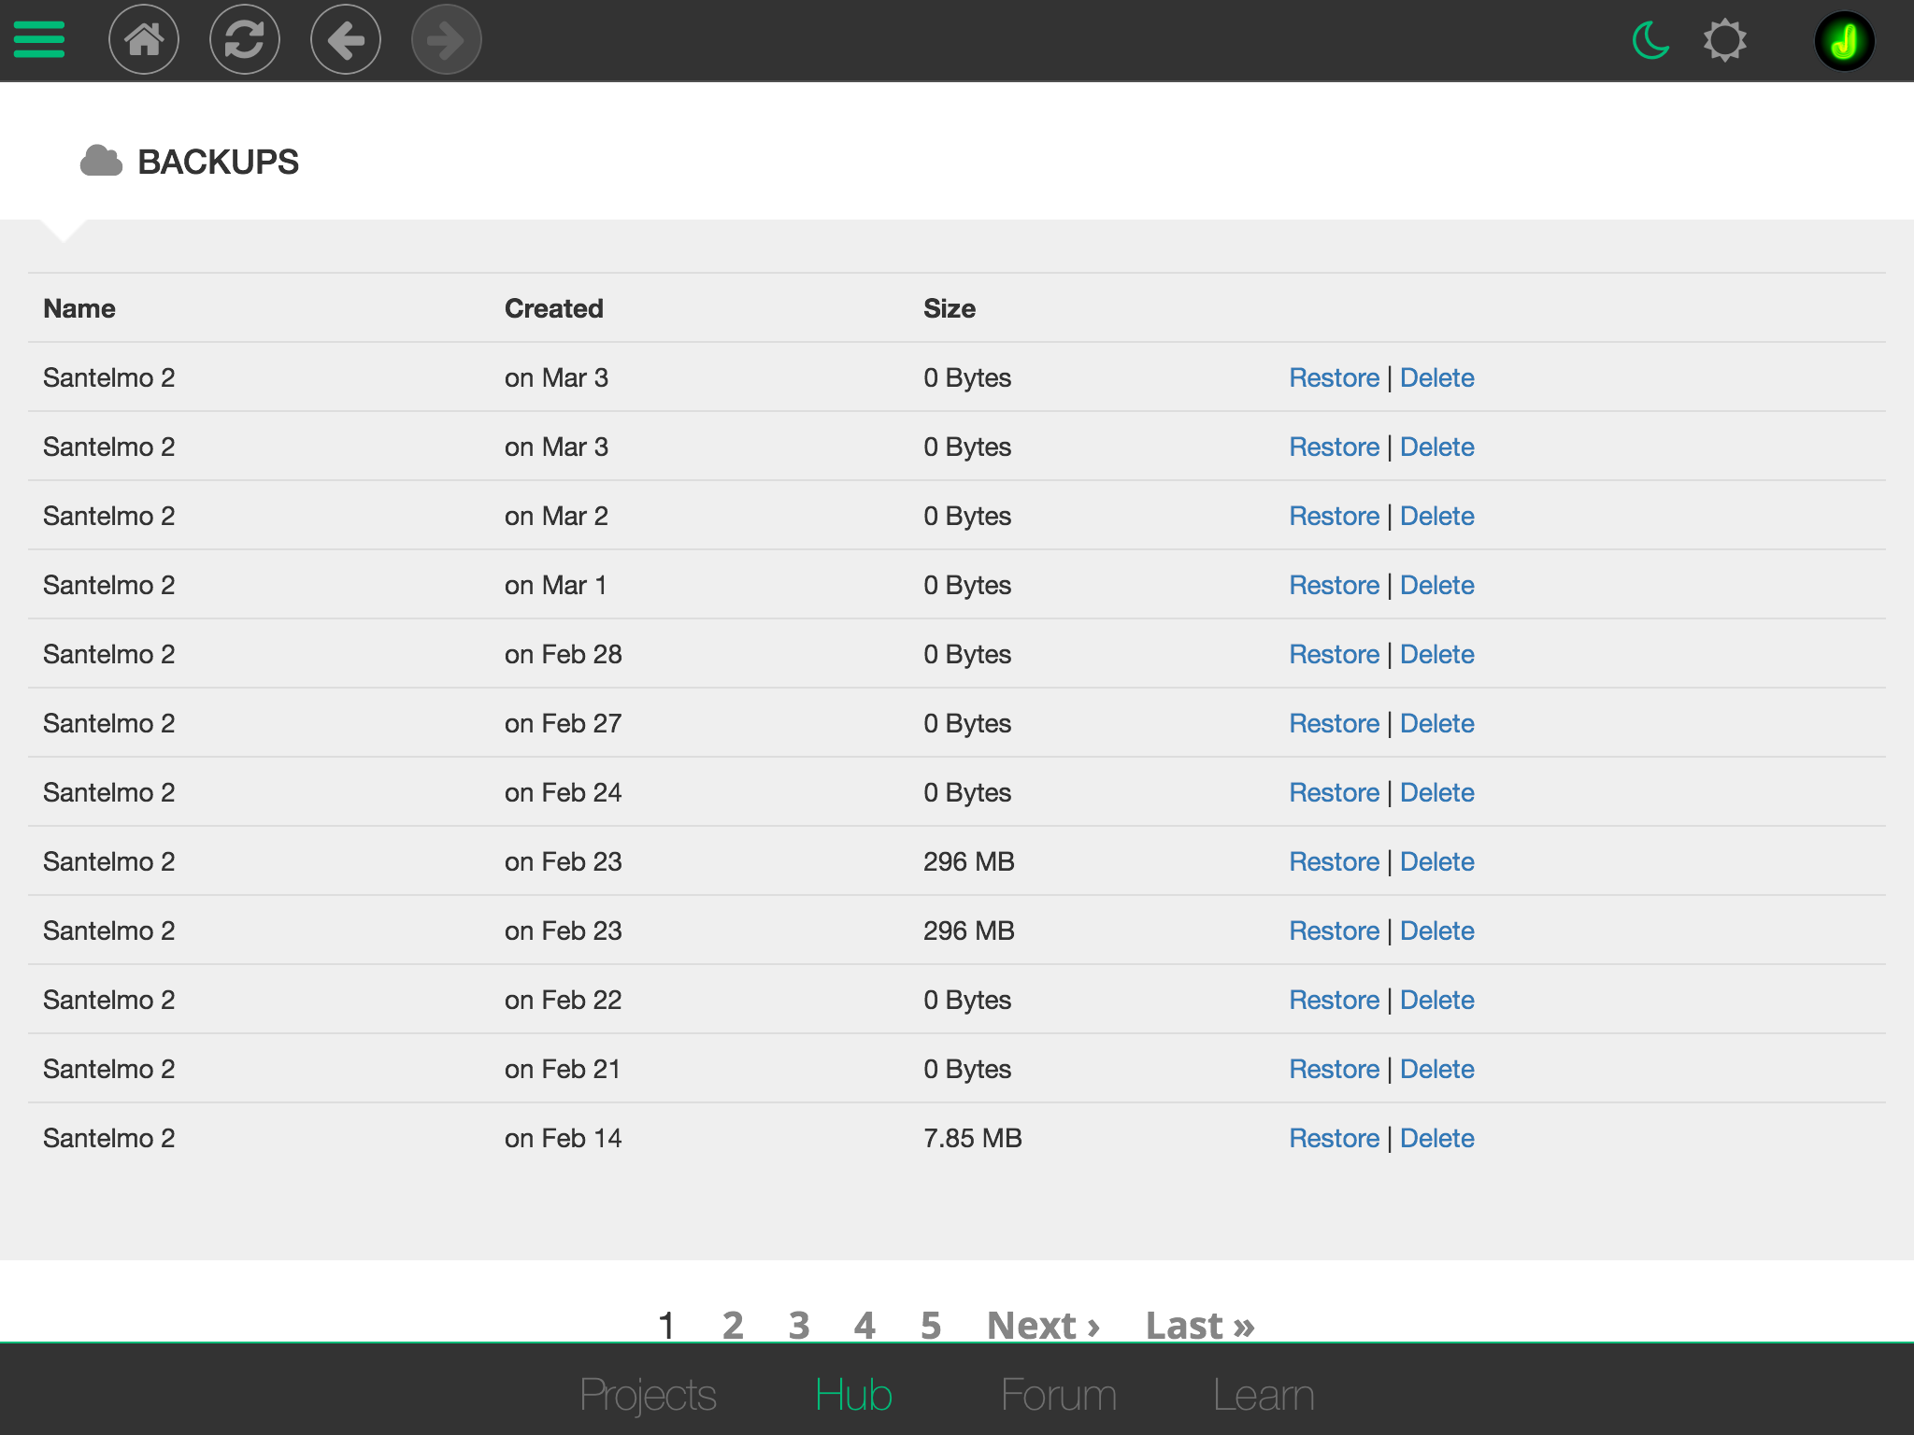This screenshot has height=1435, width=1914.
Task: Click the Backups cloud icon
Action: (x=101, y=162)
